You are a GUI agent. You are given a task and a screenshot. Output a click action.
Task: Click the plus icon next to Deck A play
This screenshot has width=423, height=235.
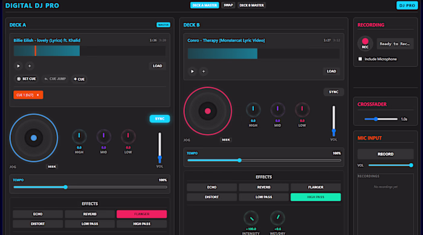(x=30, y=66)
